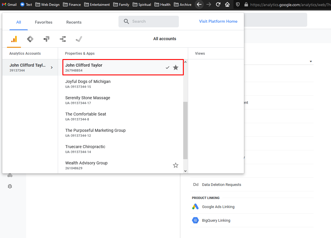Select the Data Studio product icon
The image size is (331, 238).
tap(63, 39)
